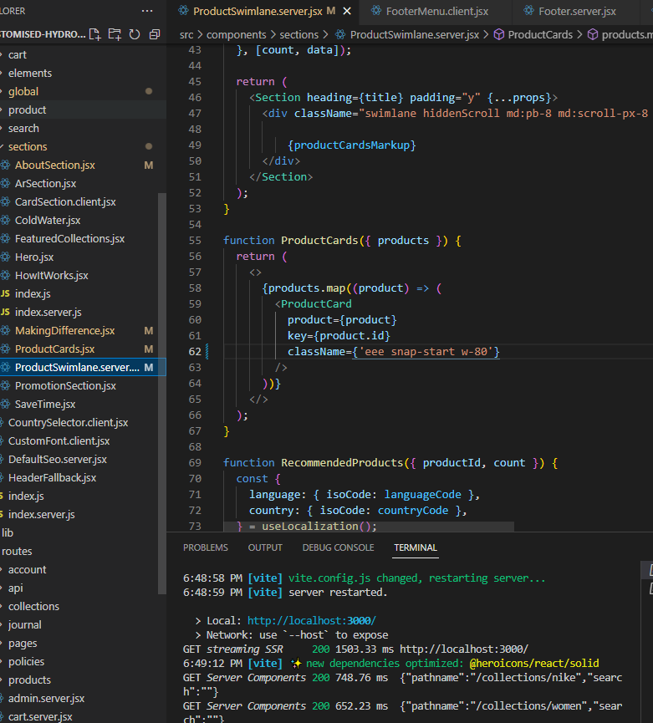
Task: Expand the elements folder
Action: pos(83,74)
